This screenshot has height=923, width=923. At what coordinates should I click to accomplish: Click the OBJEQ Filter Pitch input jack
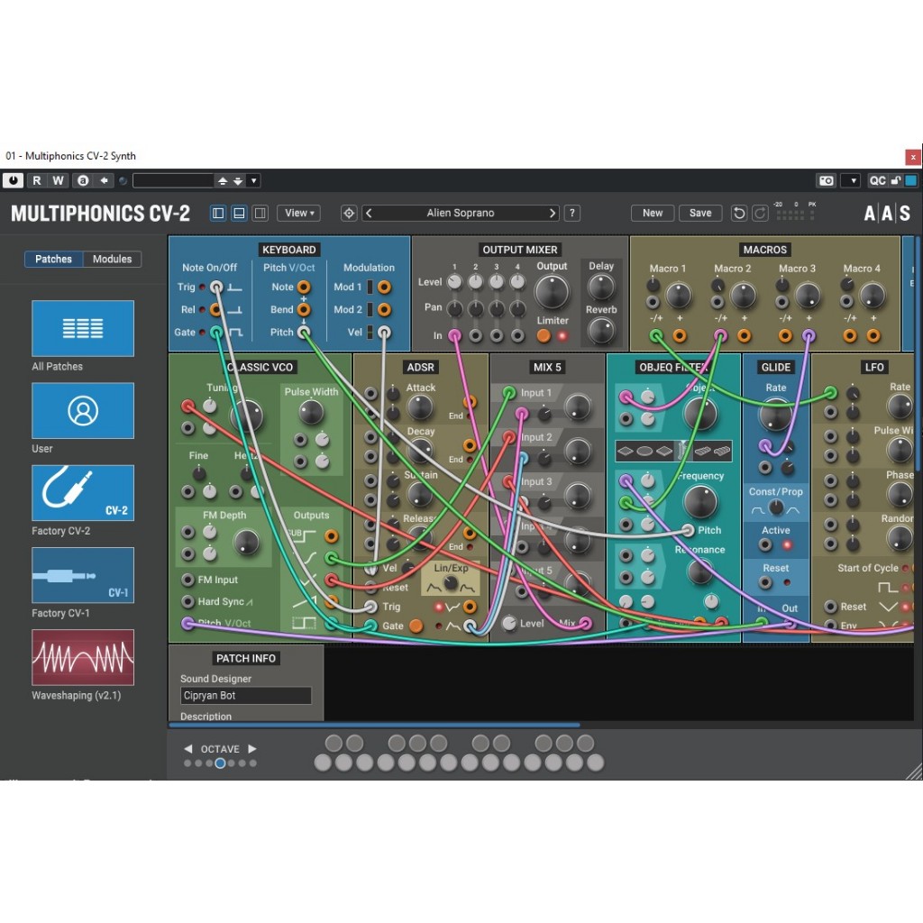(688, 530)
